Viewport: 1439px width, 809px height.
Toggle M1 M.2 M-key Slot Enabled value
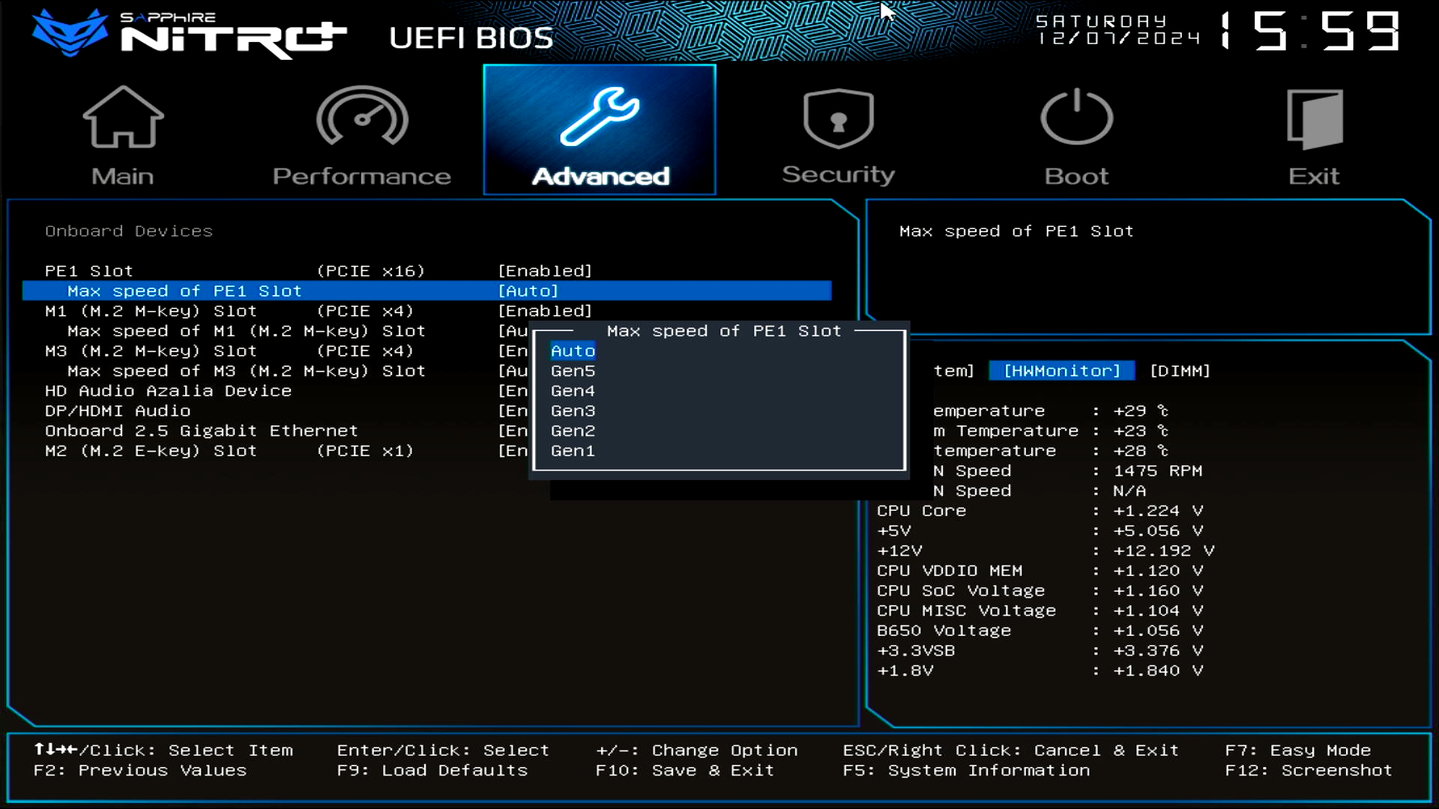[x=545, y=311]
